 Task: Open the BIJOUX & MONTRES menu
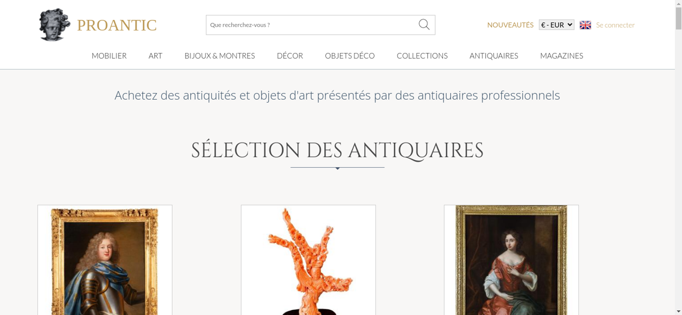pos(220,56)
